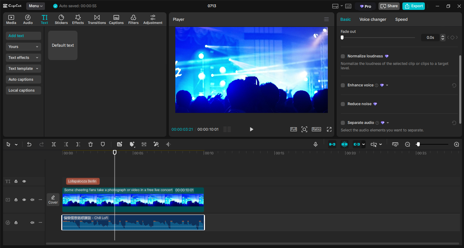Expand the Text effects dropdown
This screenshot has width=464, height=248.
pyautogui.click(x=23, y=57)
